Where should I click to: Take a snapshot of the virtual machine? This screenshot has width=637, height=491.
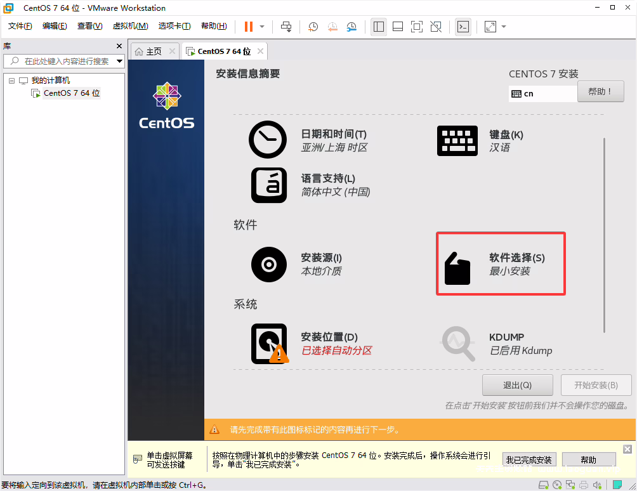click(313, 27)
